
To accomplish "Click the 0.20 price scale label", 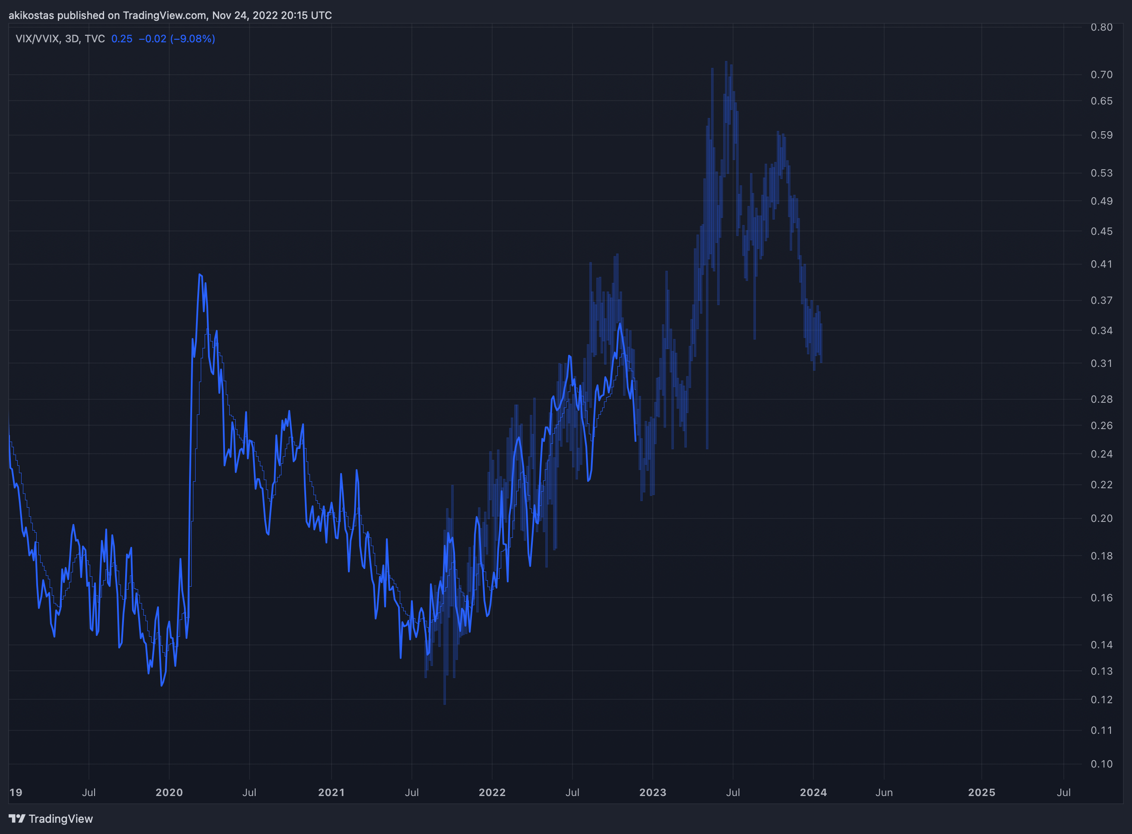I will pyautogui.click(x=1102, y=518).
